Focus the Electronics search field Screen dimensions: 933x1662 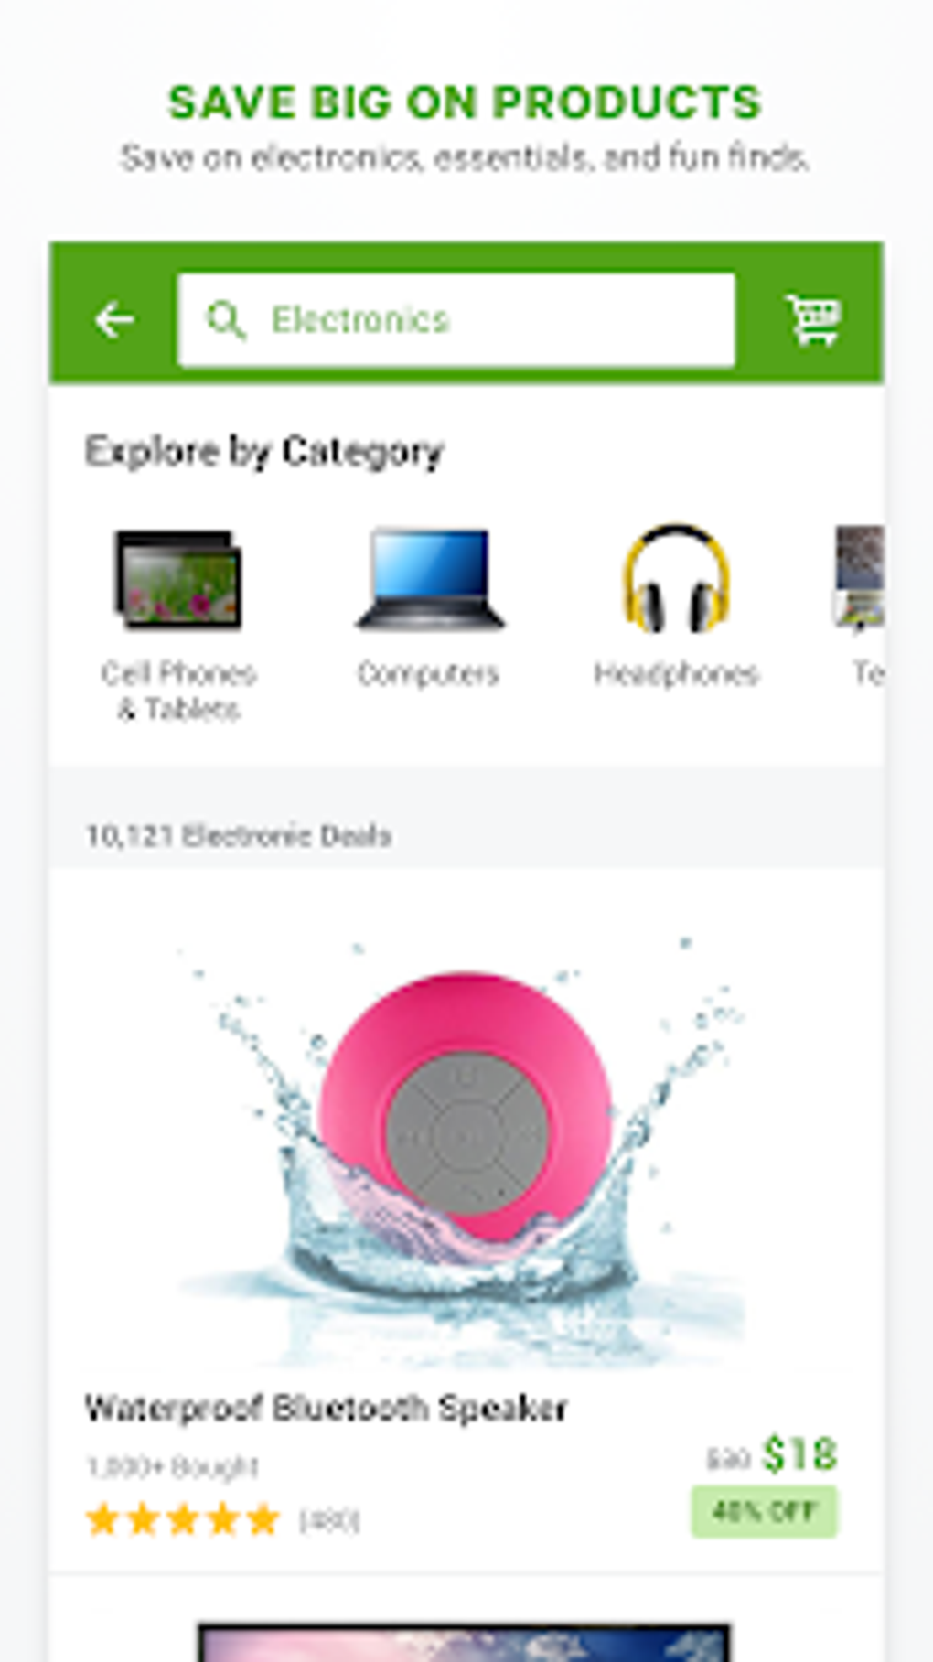pyautogui.click(x=456, y=320)
